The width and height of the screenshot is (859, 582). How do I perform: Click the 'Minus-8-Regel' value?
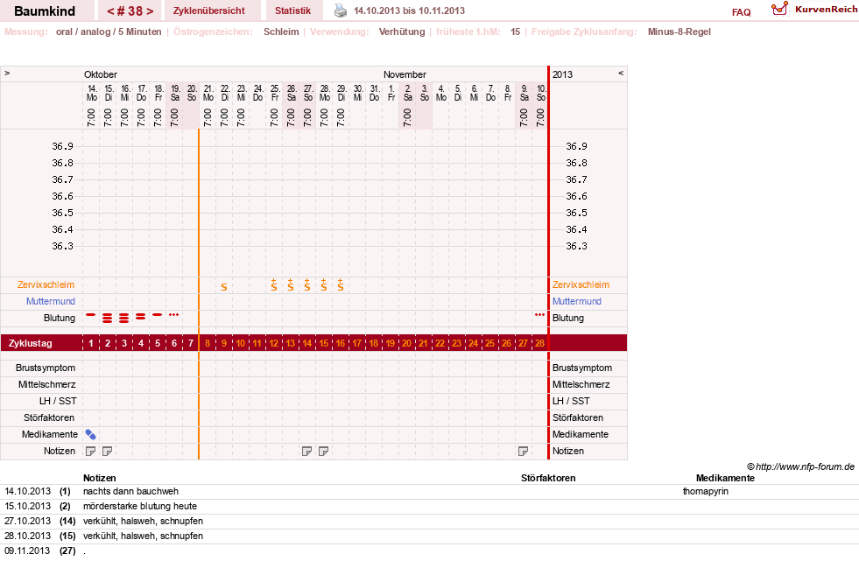[679, 32]
